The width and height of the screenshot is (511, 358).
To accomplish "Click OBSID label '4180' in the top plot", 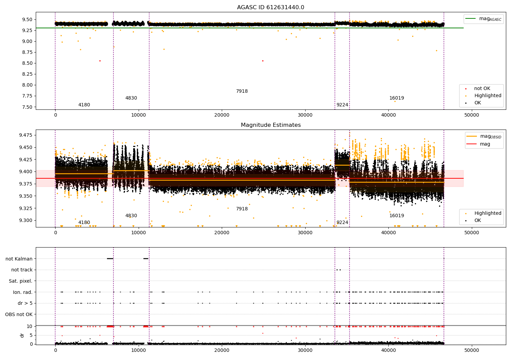I will click(84, 105).
